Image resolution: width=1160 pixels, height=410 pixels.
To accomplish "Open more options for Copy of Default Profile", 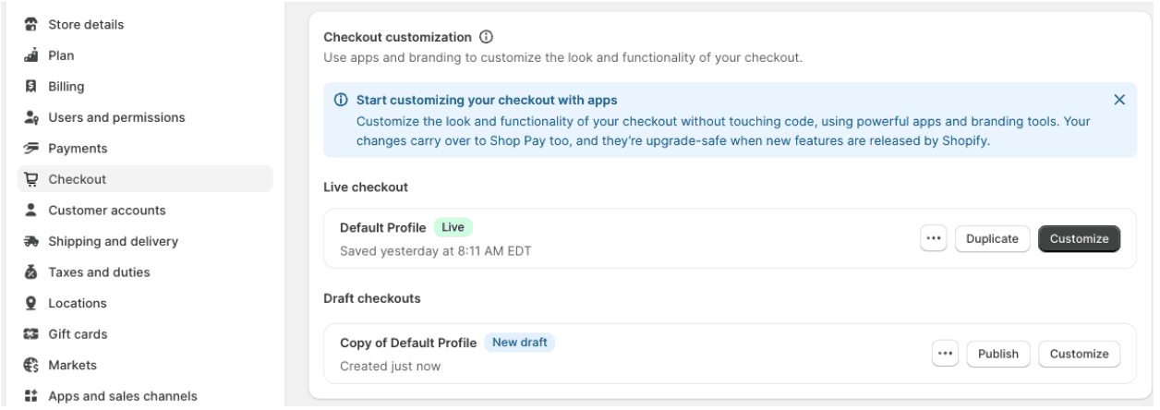I will [945, 354].
